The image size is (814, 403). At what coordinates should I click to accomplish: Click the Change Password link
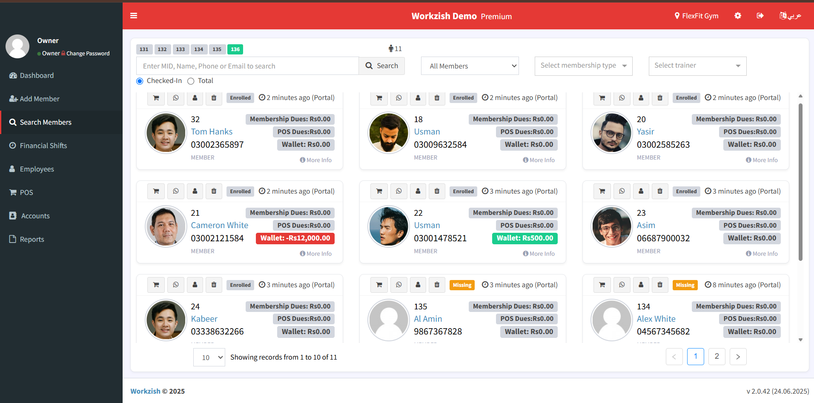[x=88, y=54]
